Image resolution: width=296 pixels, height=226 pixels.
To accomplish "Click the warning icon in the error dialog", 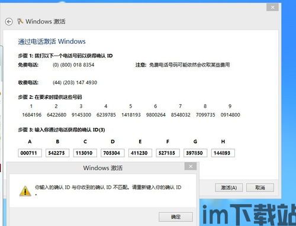I will coord(25,191).
